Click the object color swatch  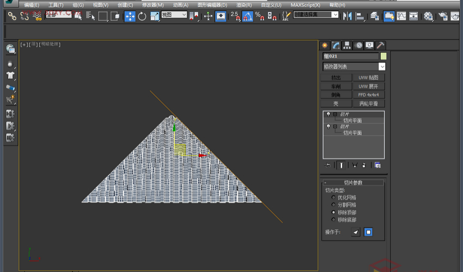tap(383, 56)
